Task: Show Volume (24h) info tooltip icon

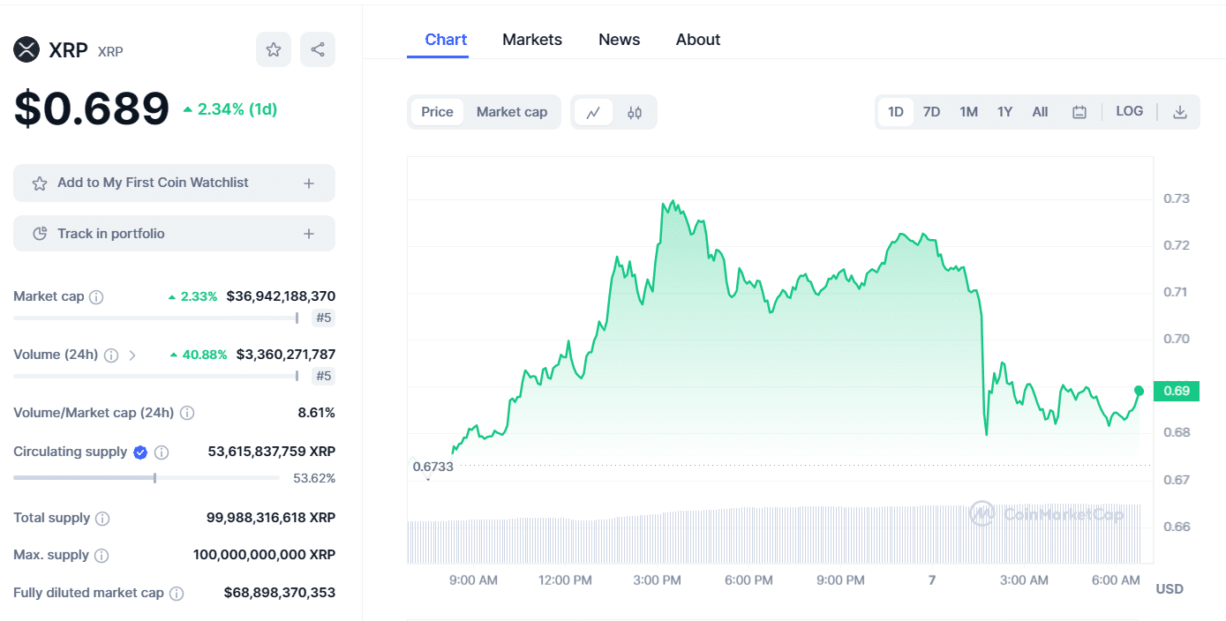Action: pyautogui.click(x=111, y=355)
